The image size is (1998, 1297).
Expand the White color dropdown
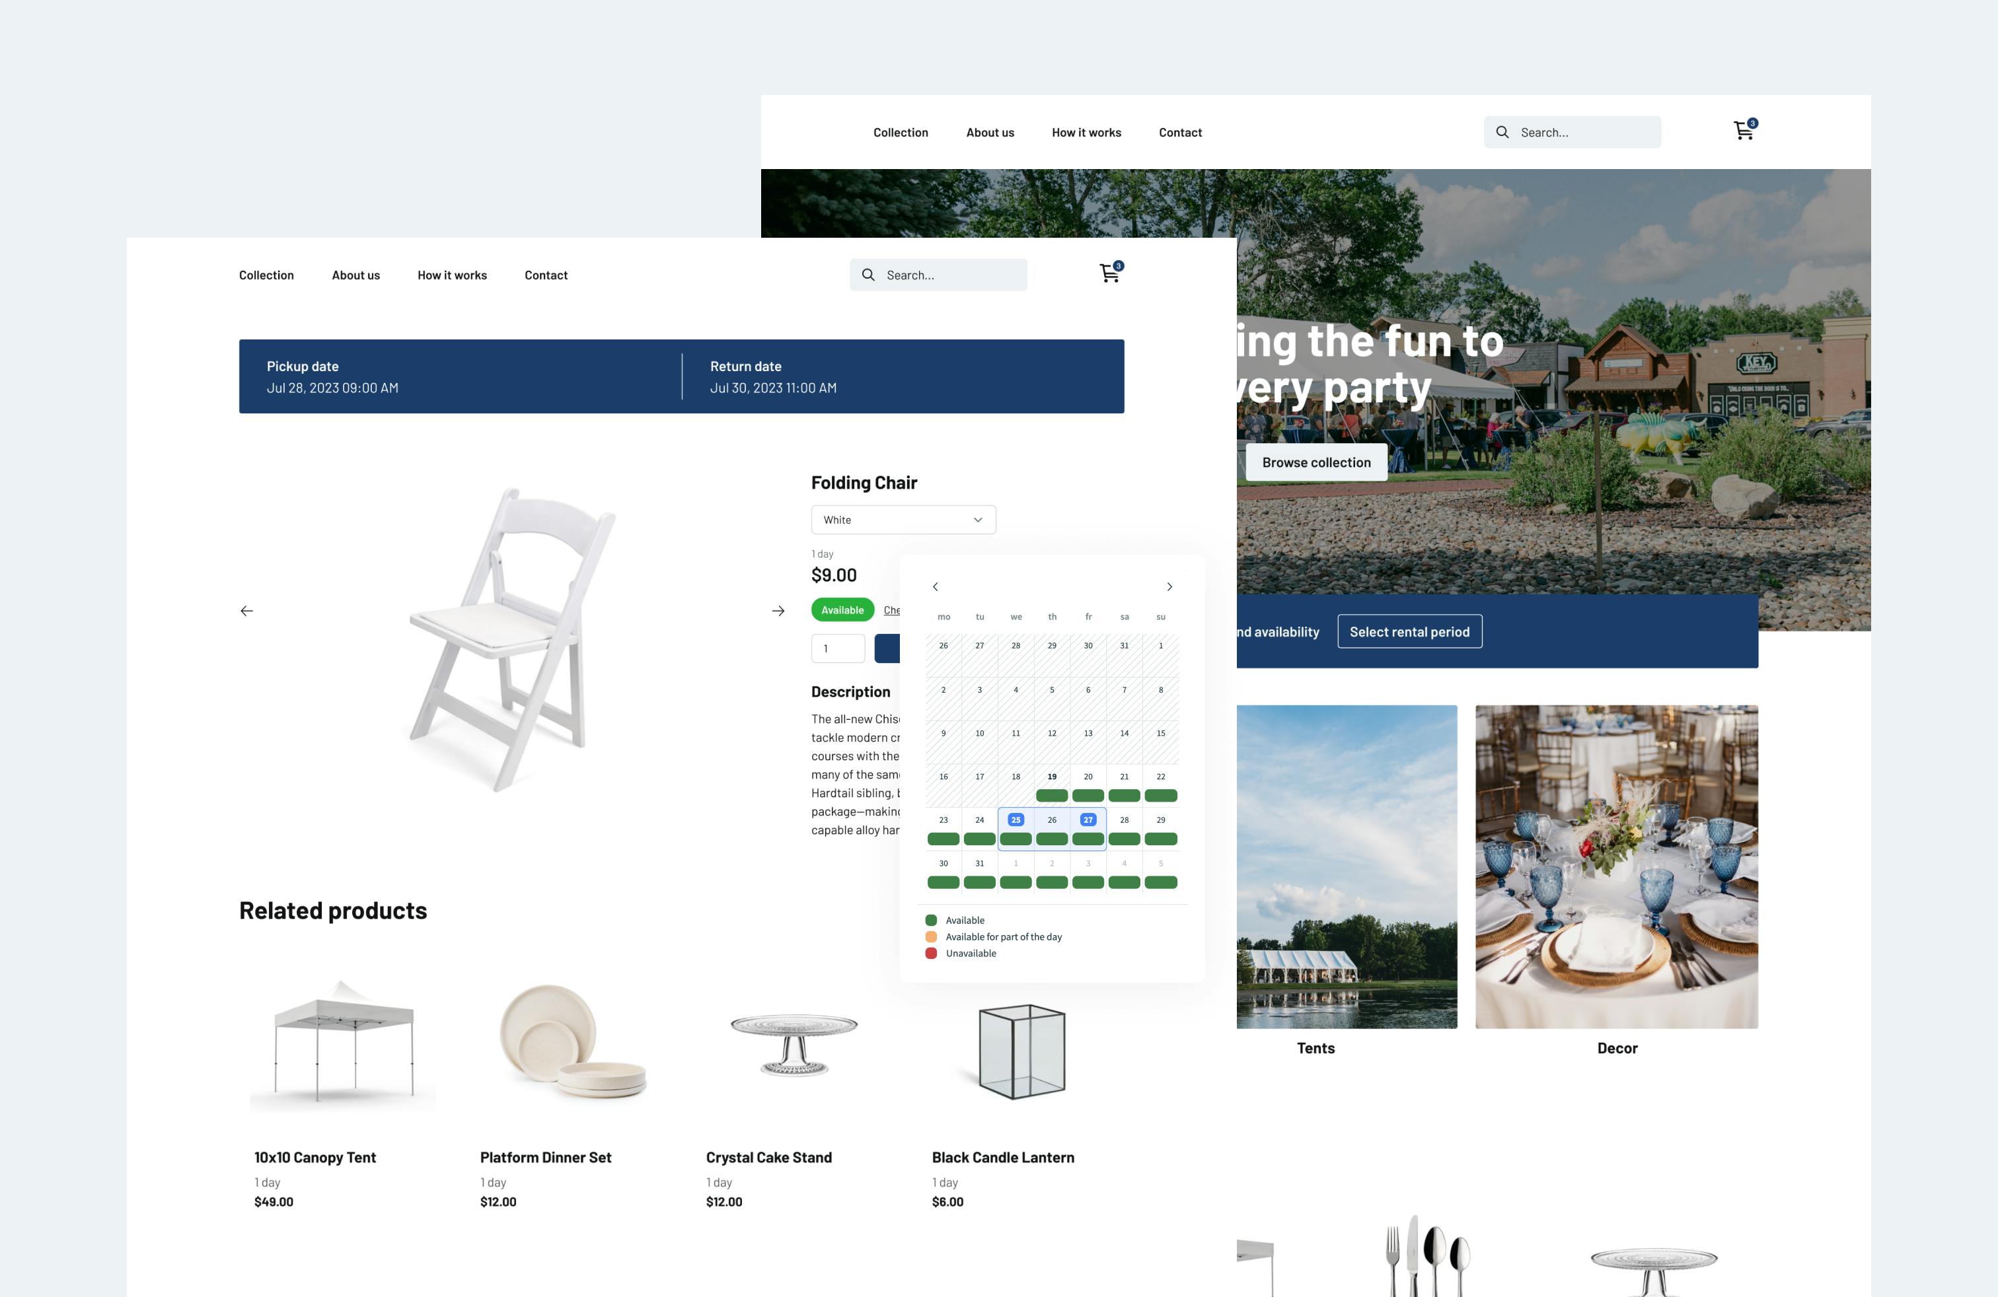click(903, 520)
